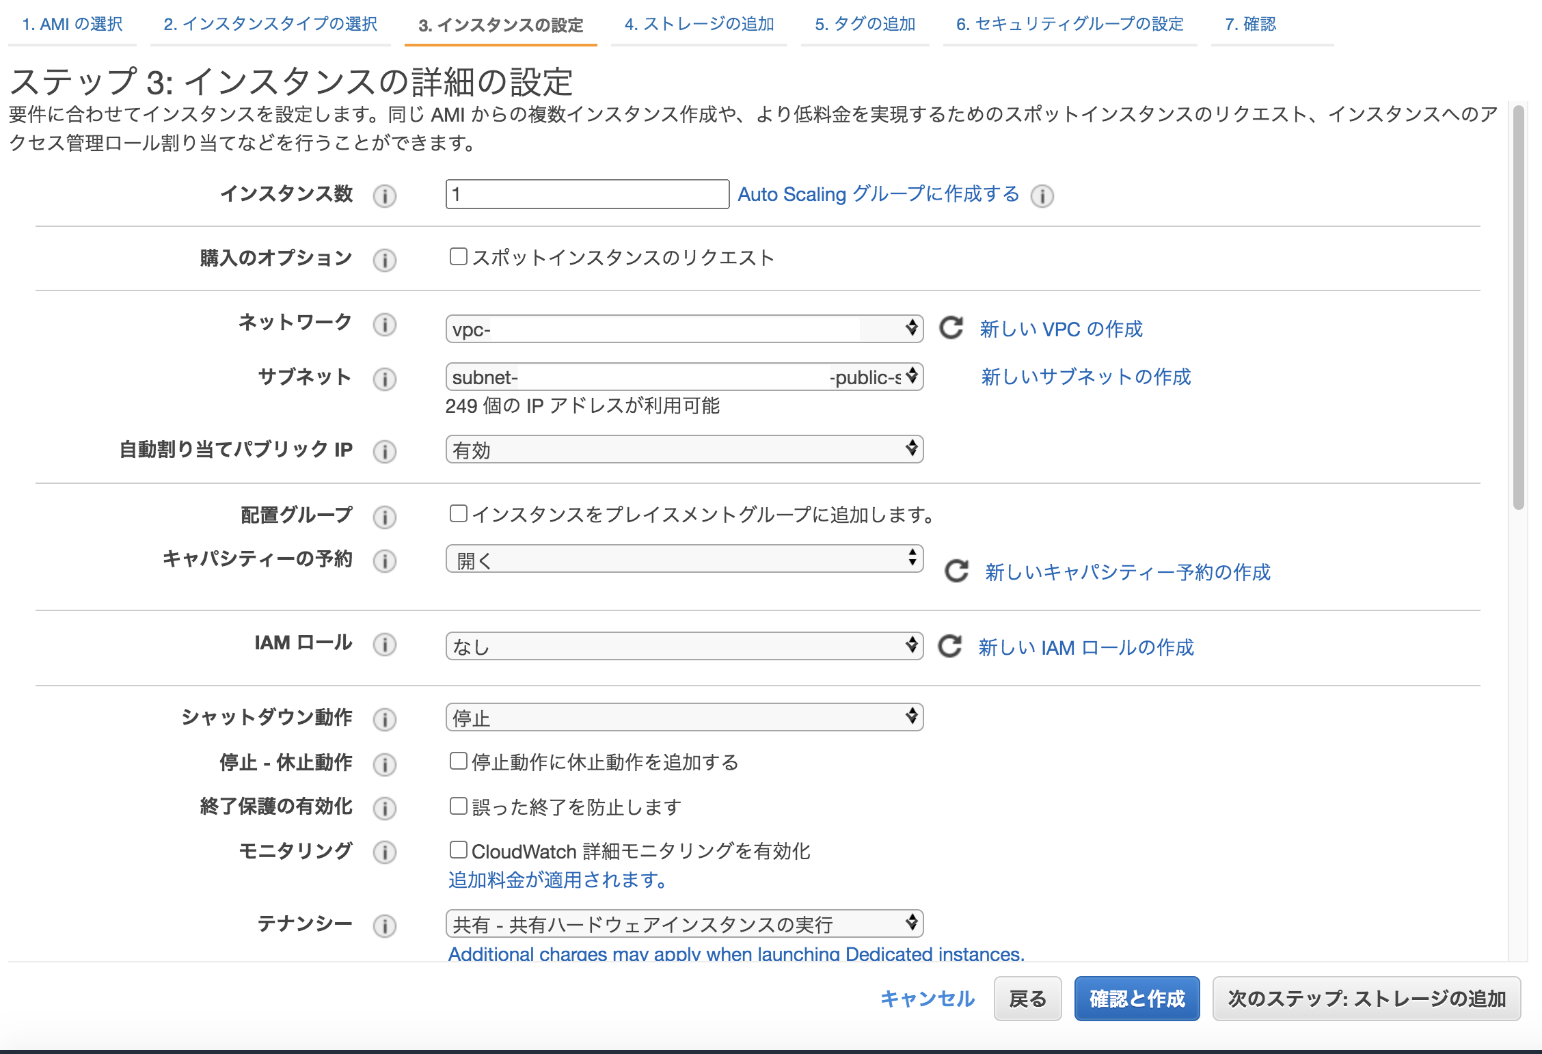Open キャパシティーの予約 dropdown showing 開く
The width and height of the screenshot is (1542, 1054).
pos(684,558)
